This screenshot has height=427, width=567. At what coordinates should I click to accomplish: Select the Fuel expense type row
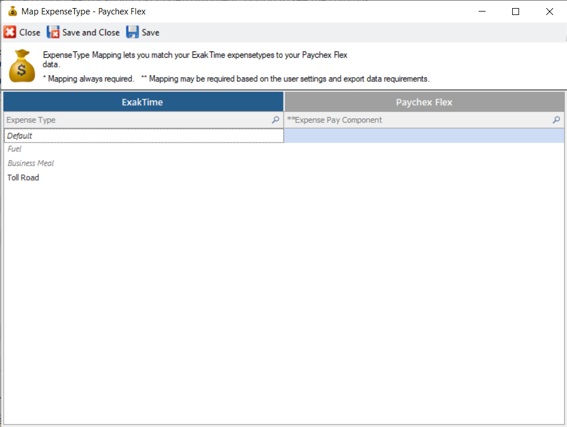pyautogui.click(x=144, y=149)
